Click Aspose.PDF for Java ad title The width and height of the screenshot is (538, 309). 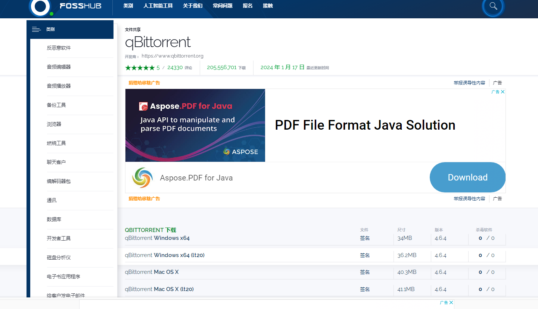point(196,178)
